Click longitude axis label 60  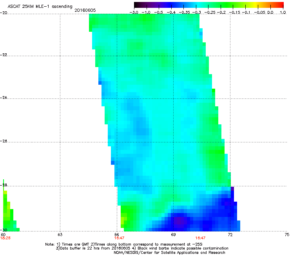point(3,235)
